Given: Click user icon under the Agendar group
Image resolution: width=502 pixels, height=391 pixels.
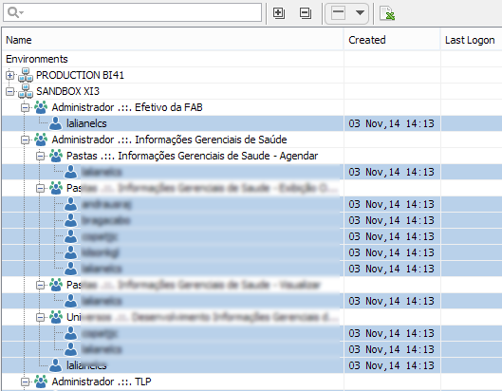Looking at the screenshot, I should tap(71, 172).
